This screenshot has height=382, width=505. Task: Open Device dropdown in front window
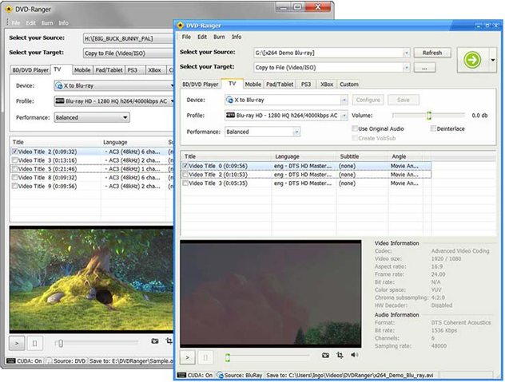point(344,100)
